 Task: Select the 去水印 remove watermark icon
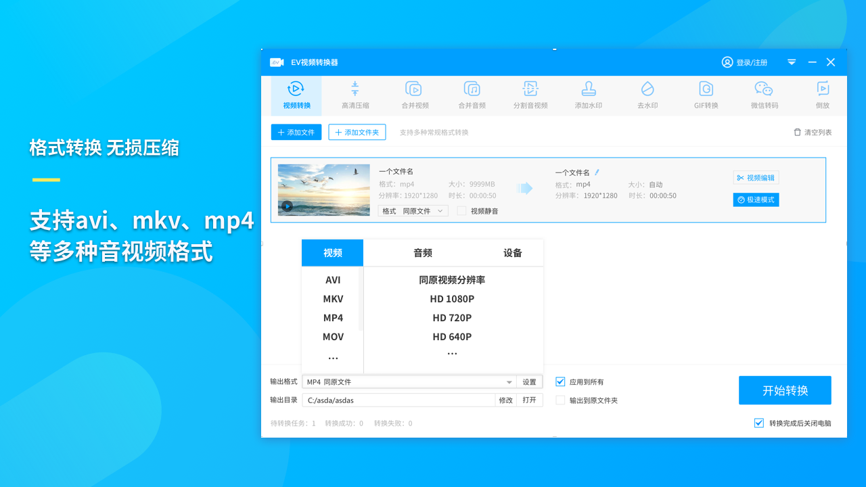(647, 95)
